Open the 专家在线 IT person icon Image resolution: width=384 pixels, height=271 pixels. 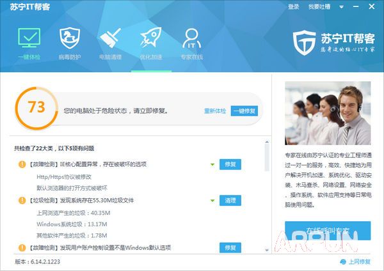[x=192, y=38]
